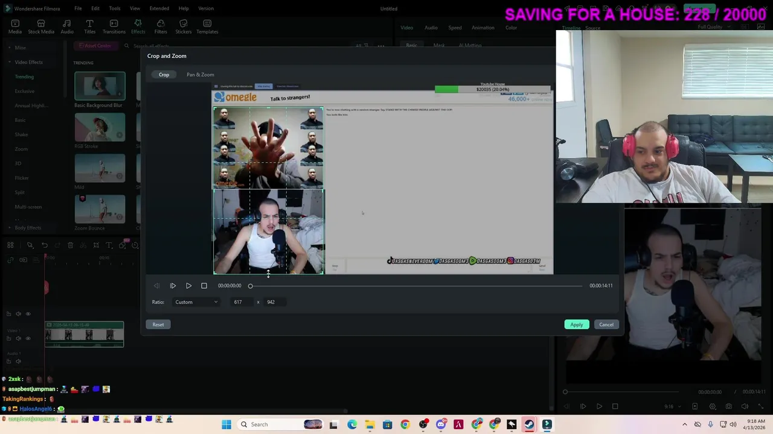Open the Windows Start menu

pyautogui.click(x=226, y=424)
